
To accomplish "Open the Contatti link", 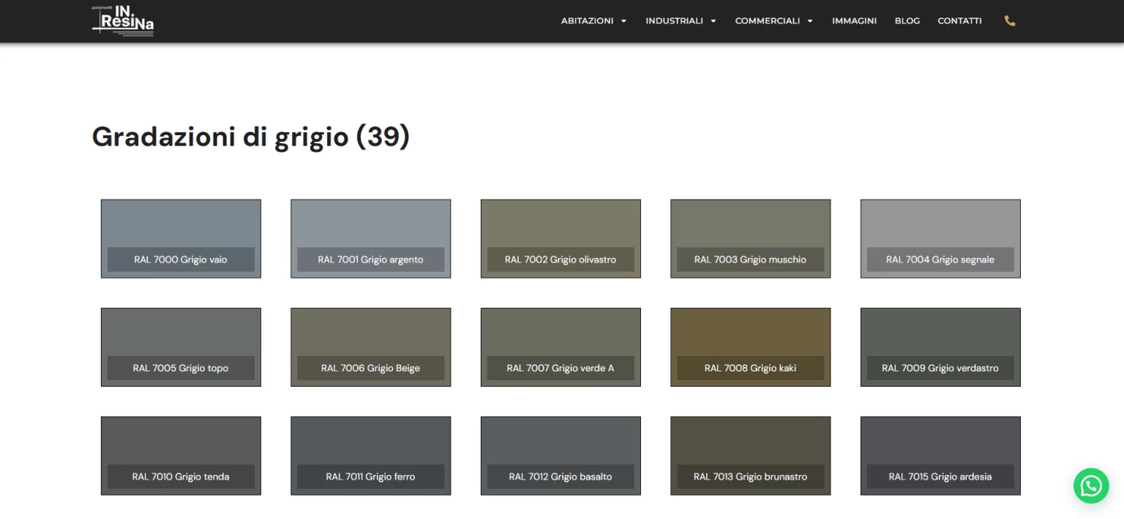I will [959, 20].
